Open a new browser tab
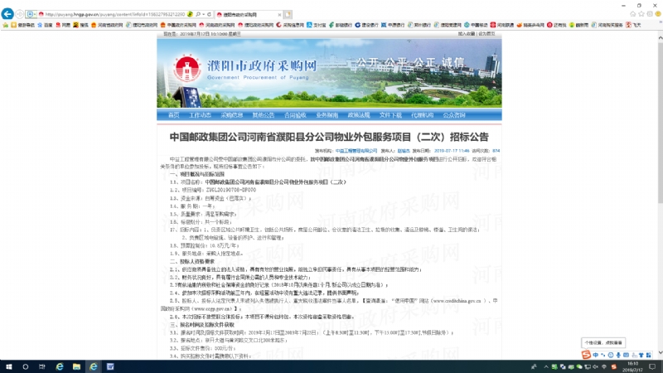Viewport: 663px width, 373px height. tap(288, 14)
